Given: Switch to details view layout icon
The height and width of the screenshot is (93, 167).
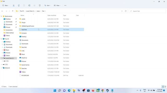Looking at the screenshot, I should tap(163, 87).
